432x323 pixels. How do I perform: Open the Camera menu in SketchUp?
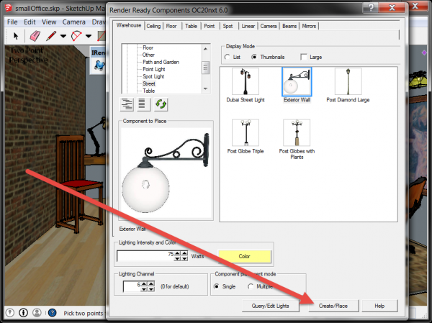point(74,22)
